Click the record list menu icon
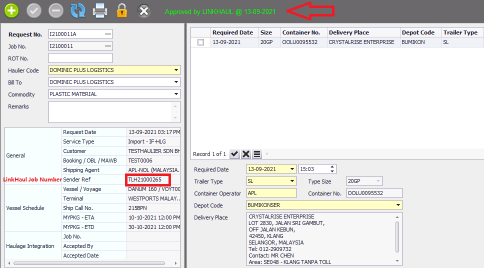This screenshot has height=268, width=484. pos(257,154)
